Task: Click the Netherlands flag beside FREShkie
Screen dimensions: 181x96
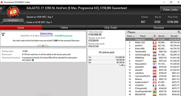Action: coord(154,58)
